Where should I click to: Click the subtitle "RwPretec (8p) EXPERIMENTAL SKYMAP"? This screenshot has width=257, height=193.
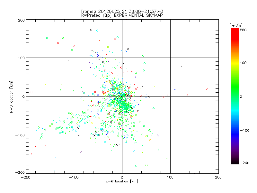[x=122, y=15]
